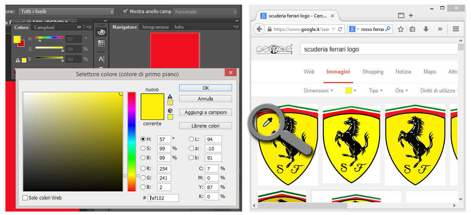Click the out-of-gamut warning triangle in color picker dialog

tap(170, 97)
